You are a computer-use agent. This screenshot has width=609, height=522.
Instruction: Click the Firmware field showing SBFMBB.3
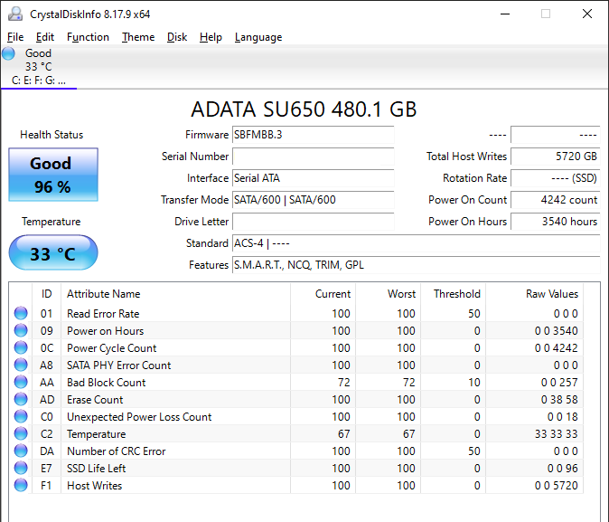click(x=313, y=135)
